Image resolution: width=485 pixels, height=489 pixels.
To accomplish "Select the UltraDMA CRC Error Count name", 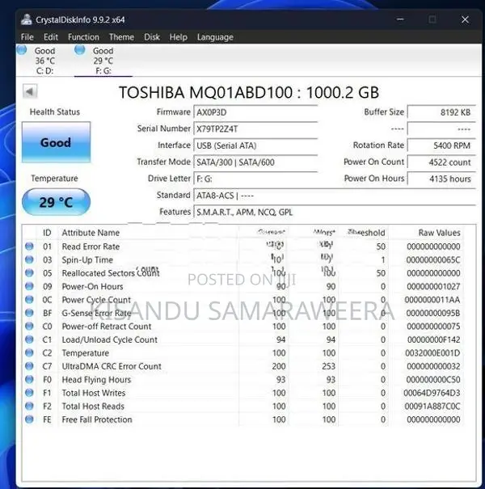I will [x=112, y=366].
